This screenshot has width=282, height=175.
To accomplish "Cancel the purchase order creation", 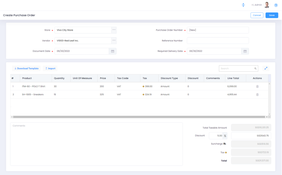I will 257,15.
